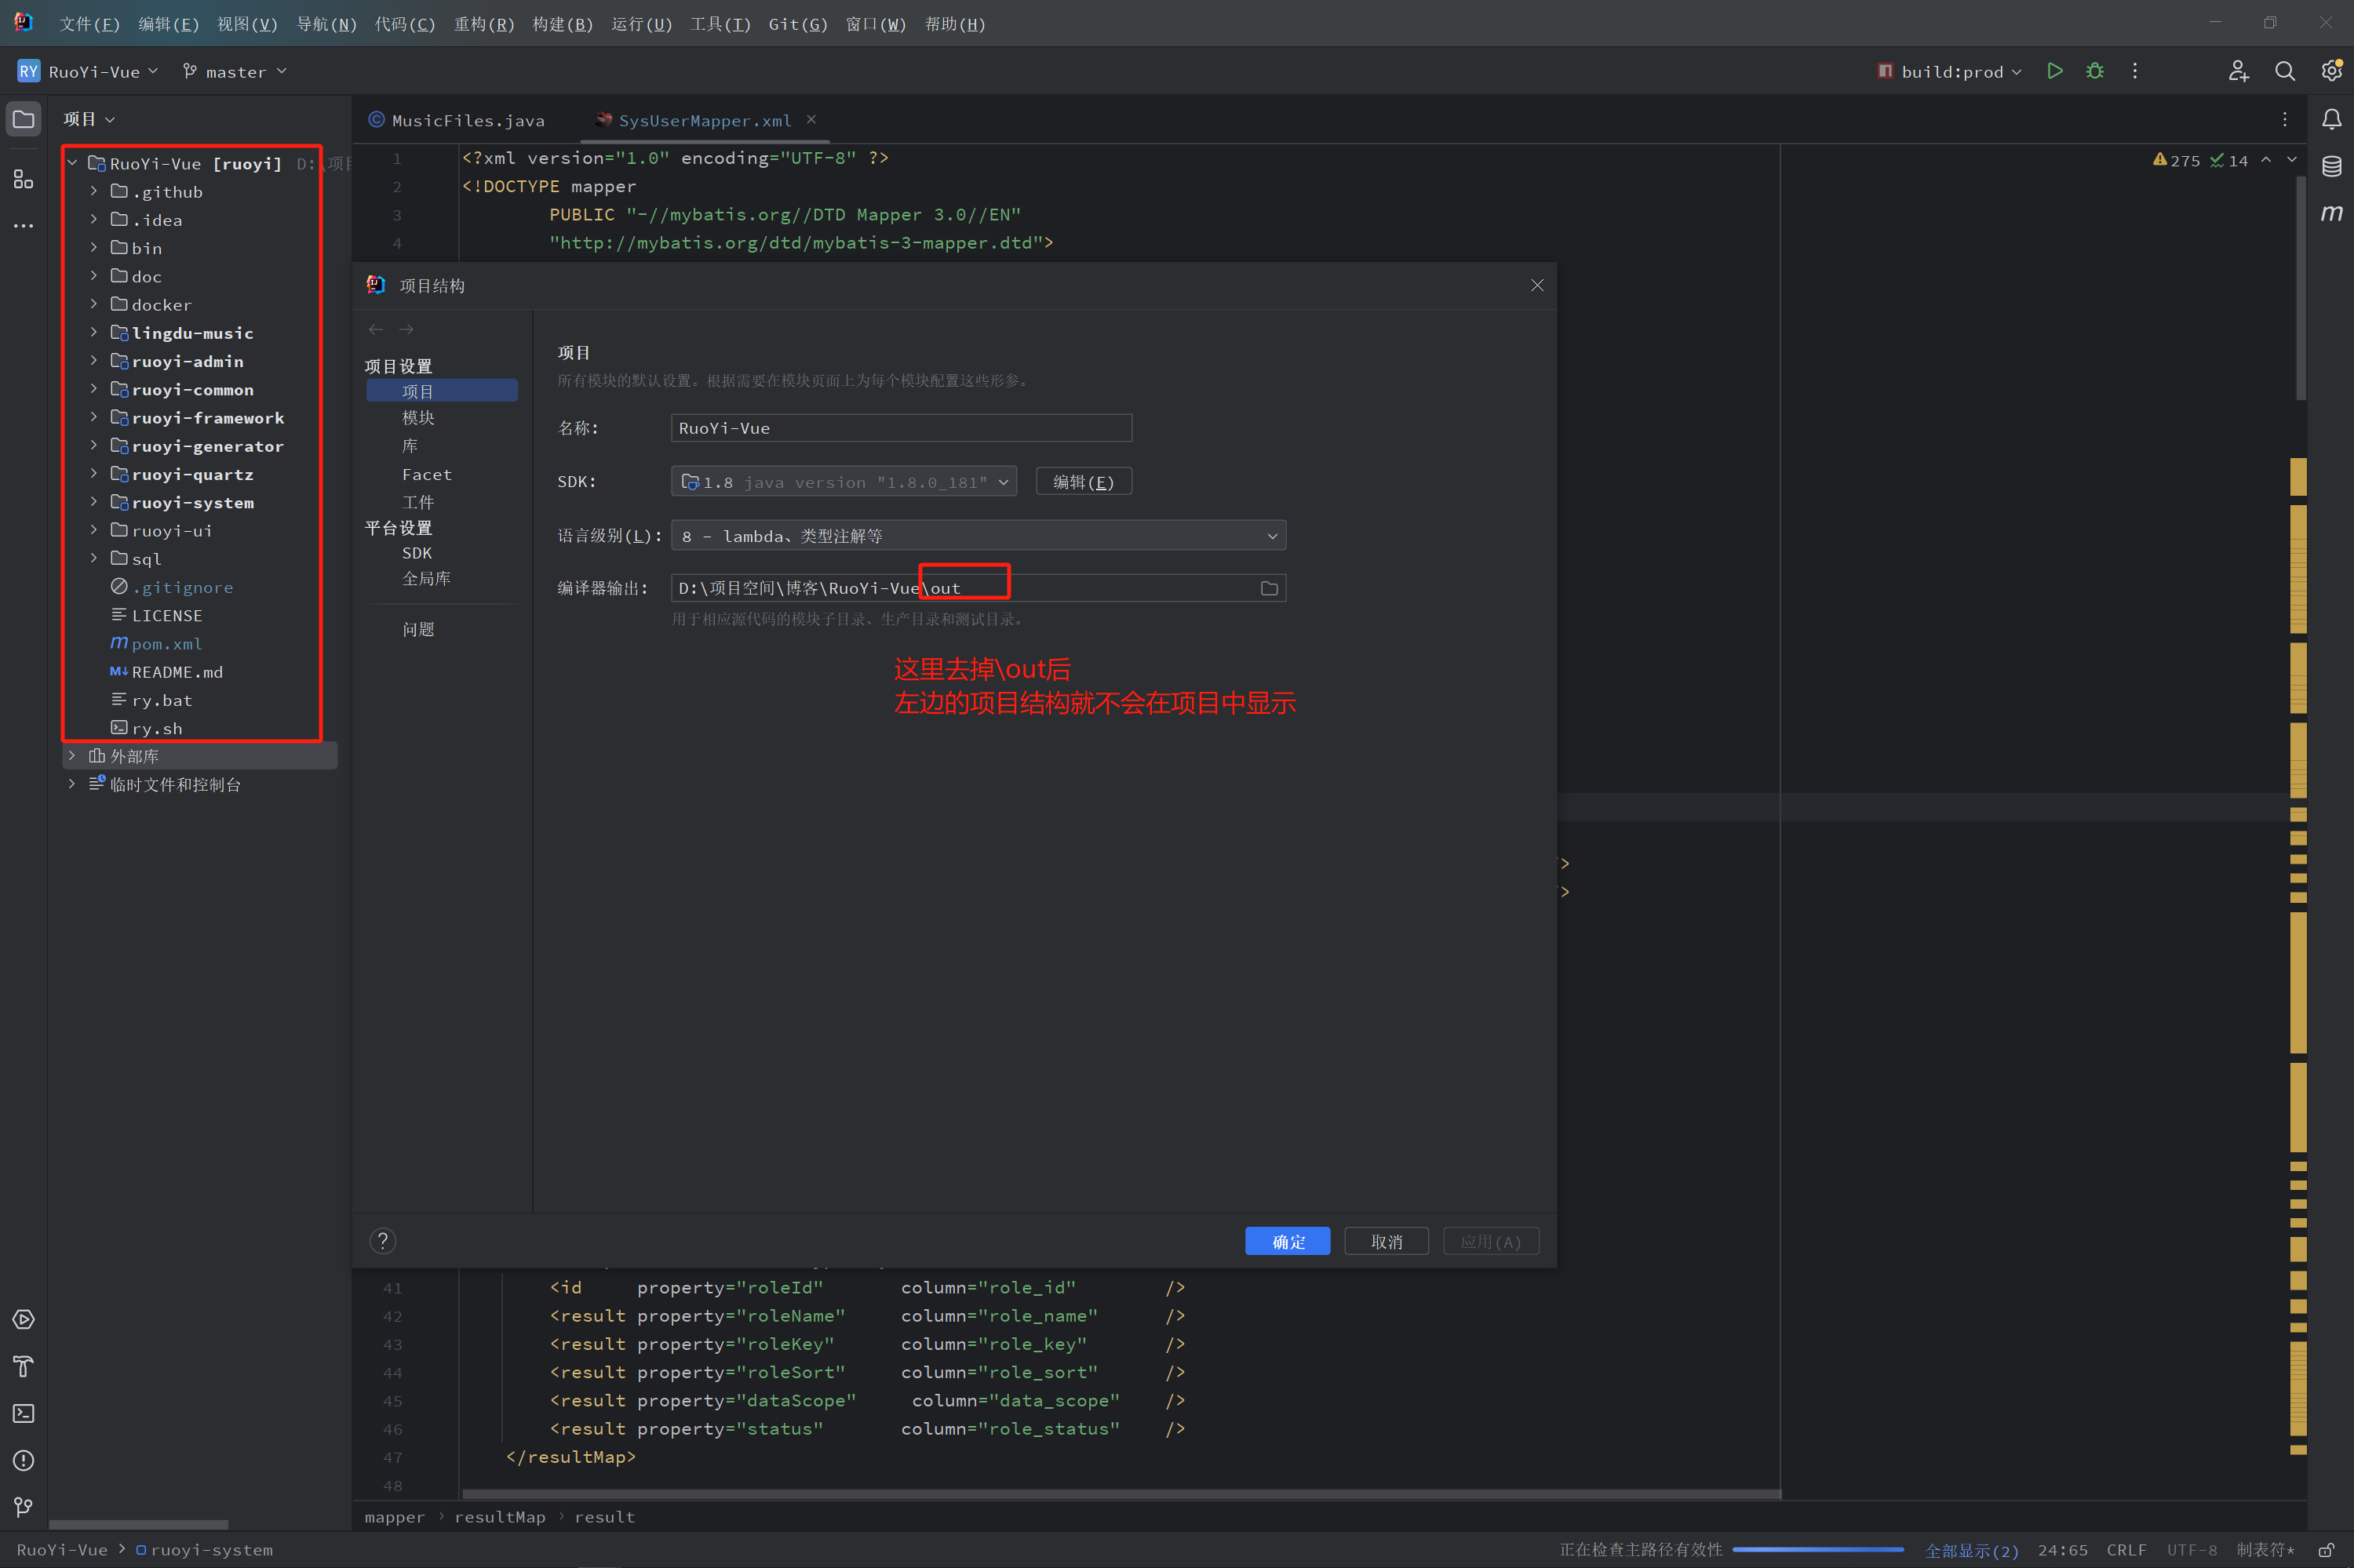The image size is (2354, 1568).
Task: Open the Notifications bell icon
Action: [x=2331, y=120]
